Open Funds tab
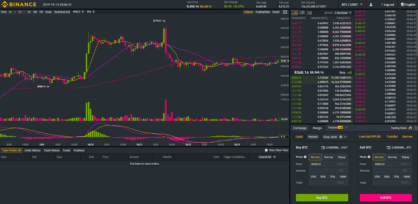This screenshot has width=418, height=204. (67, 150)
